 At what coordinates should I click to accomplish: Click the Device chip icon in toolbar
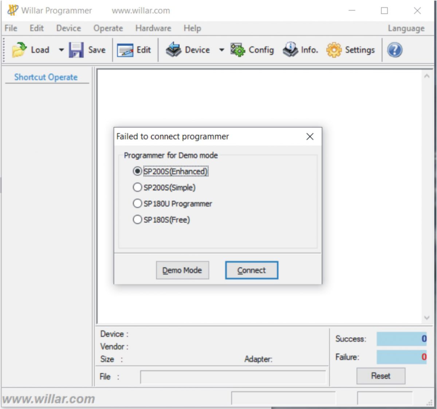(174, 50)
